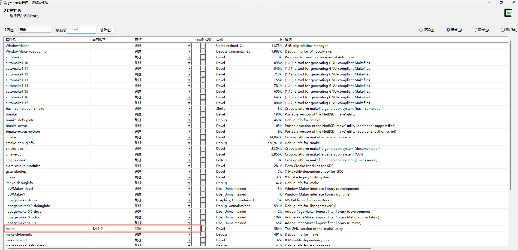Screen dimensions: 518x250
Task: Tick source checkbox for imake row
Action: (203, 177)
